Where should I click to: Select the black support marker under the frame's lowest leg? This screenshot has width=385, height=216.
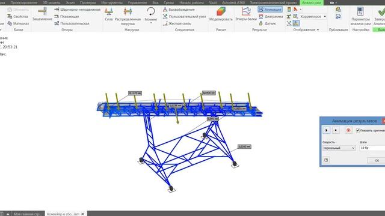[171, 188]
